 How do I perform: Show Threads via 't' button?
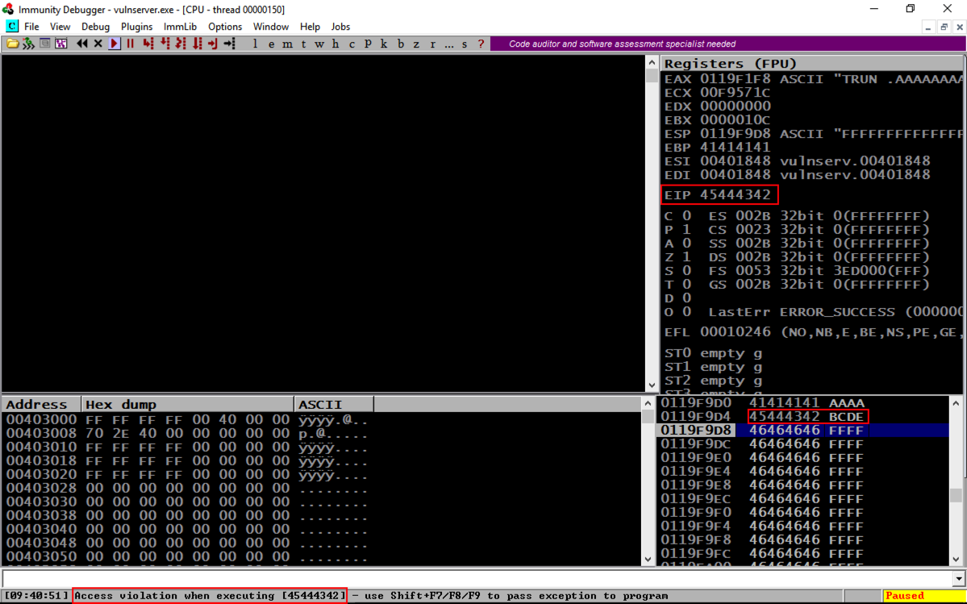tap(303, 44)
